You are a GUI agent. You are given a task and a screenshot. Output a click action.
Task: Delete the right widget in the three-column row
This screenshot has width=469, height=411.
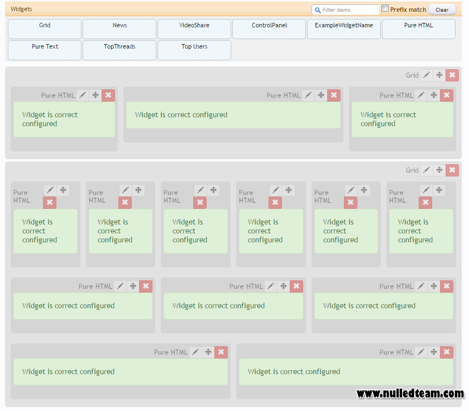pyautogui.click(x=447, y=286)
